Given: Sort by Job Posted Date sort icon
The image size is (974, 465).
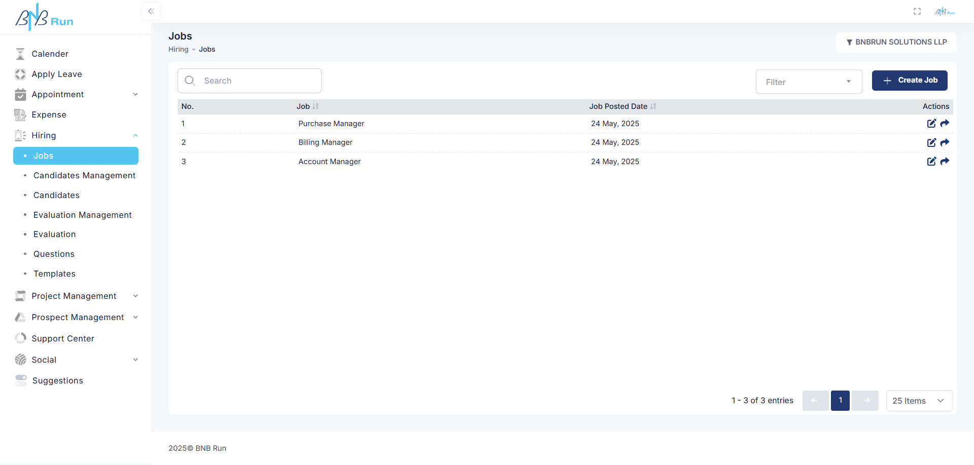Looking at the screenshot, I should (653, 106).
